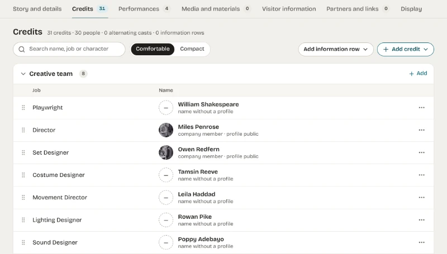Open the Partners and links tab
Screen dimensions: 447x254
click(x=358, y=9)
